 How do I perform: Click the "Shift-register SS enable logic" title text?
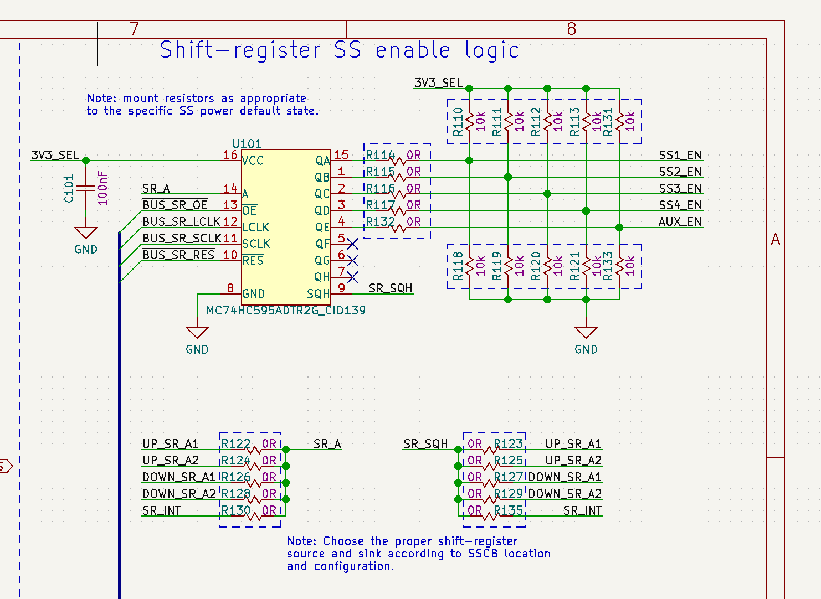(339, 50)
